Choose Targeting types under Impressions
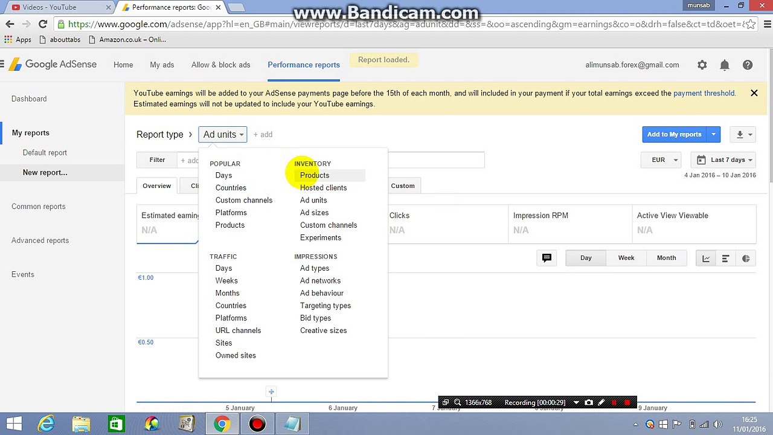 click(x=325, y=306)
